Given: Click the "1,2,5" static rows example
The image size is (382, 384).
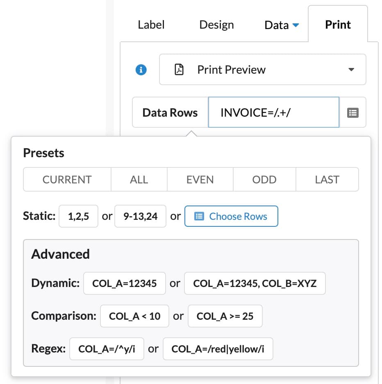Looking at the screenshot, I should 78,216.
